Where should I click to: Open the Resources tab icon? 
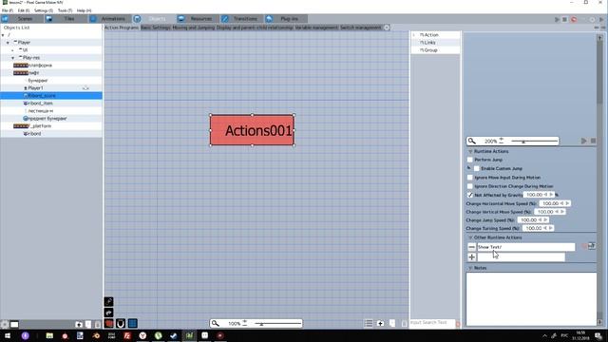[181, 19]
